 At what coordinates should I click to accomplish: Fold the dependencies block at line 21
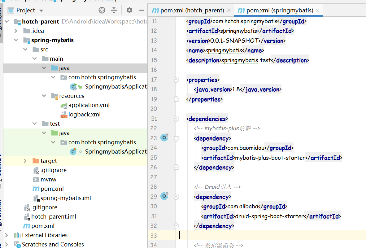[176, 119]
